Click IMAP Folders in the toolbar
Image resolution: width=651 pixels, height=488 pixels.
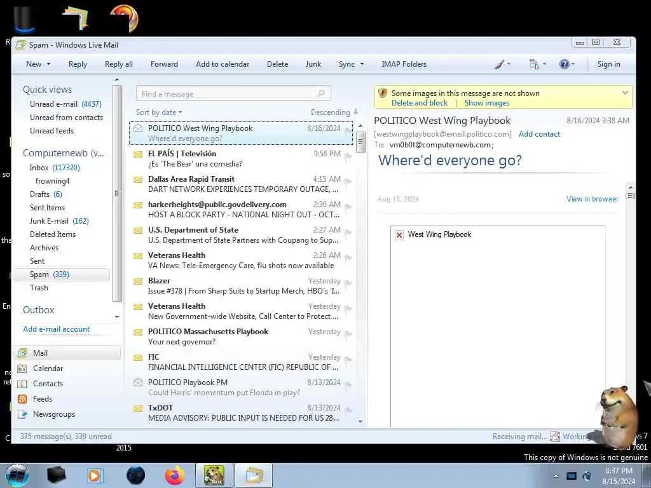point(404,64)
